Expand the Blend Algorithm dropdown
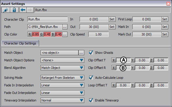This screenshot has height=107, width=172. coord(62,68)
